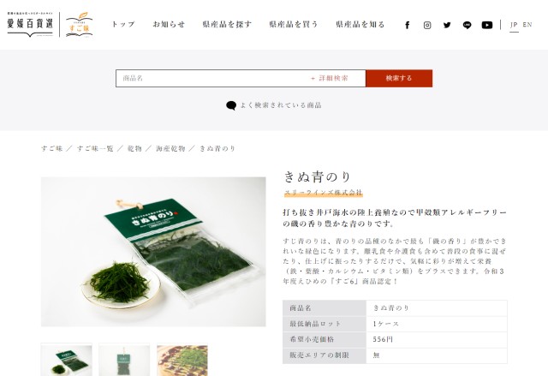Open スリーラインズ株式会社 company link
The height and width of the screenshot is (376, 548).
(x=324, y=193)
